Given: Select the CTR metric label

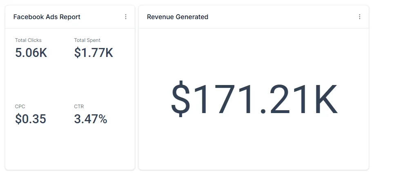Looking at the screenshot, I should tap(79, 107).
